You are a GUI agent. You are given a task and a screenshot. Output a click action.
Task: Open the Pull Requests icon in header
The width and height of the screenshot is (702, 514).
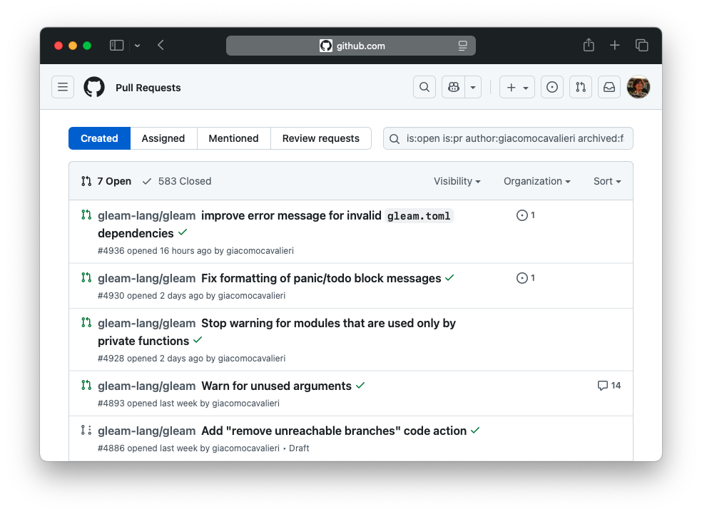tap(581, 87)
